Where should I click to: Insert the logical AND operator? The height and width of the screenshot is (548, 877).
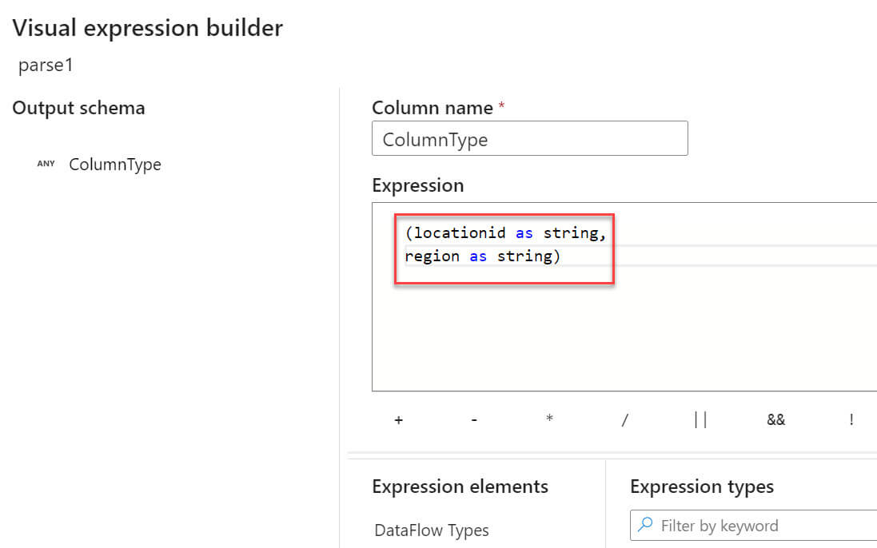(x=775, y=420)
